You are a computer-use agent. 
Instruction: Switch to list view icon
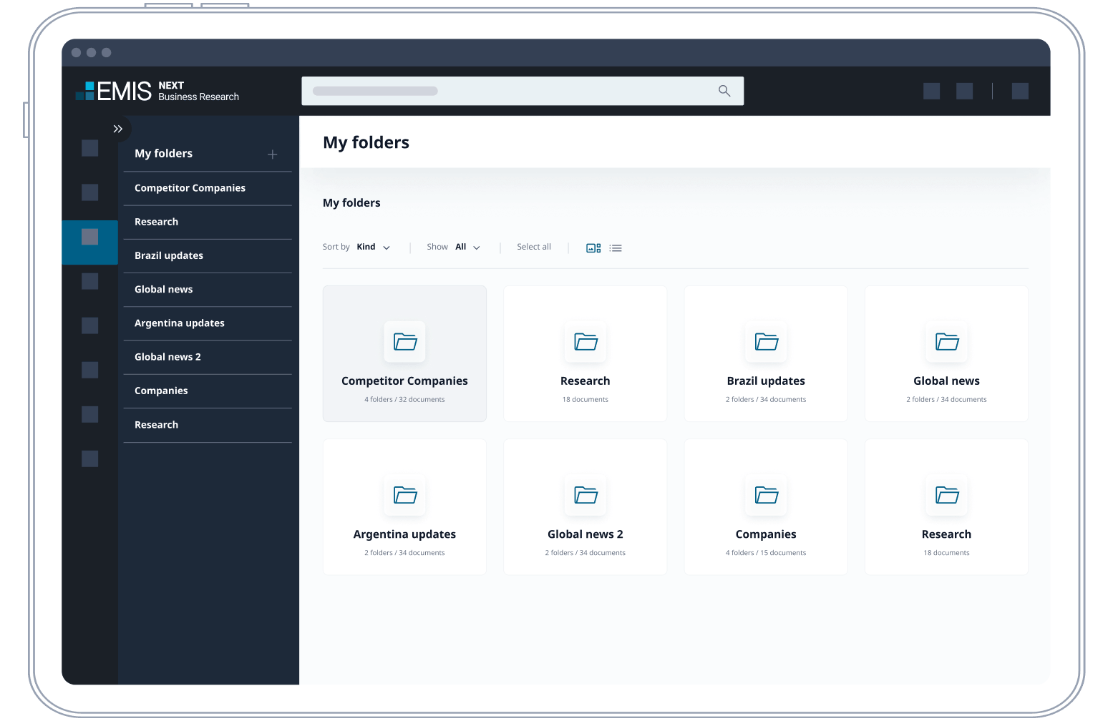click(x=616, y=248)
